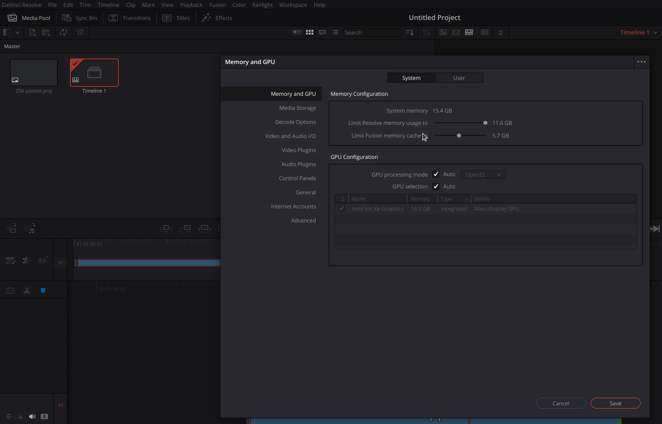Click the blue marker icon
This screenshot has width=662, height=424.
click(43, 291)
